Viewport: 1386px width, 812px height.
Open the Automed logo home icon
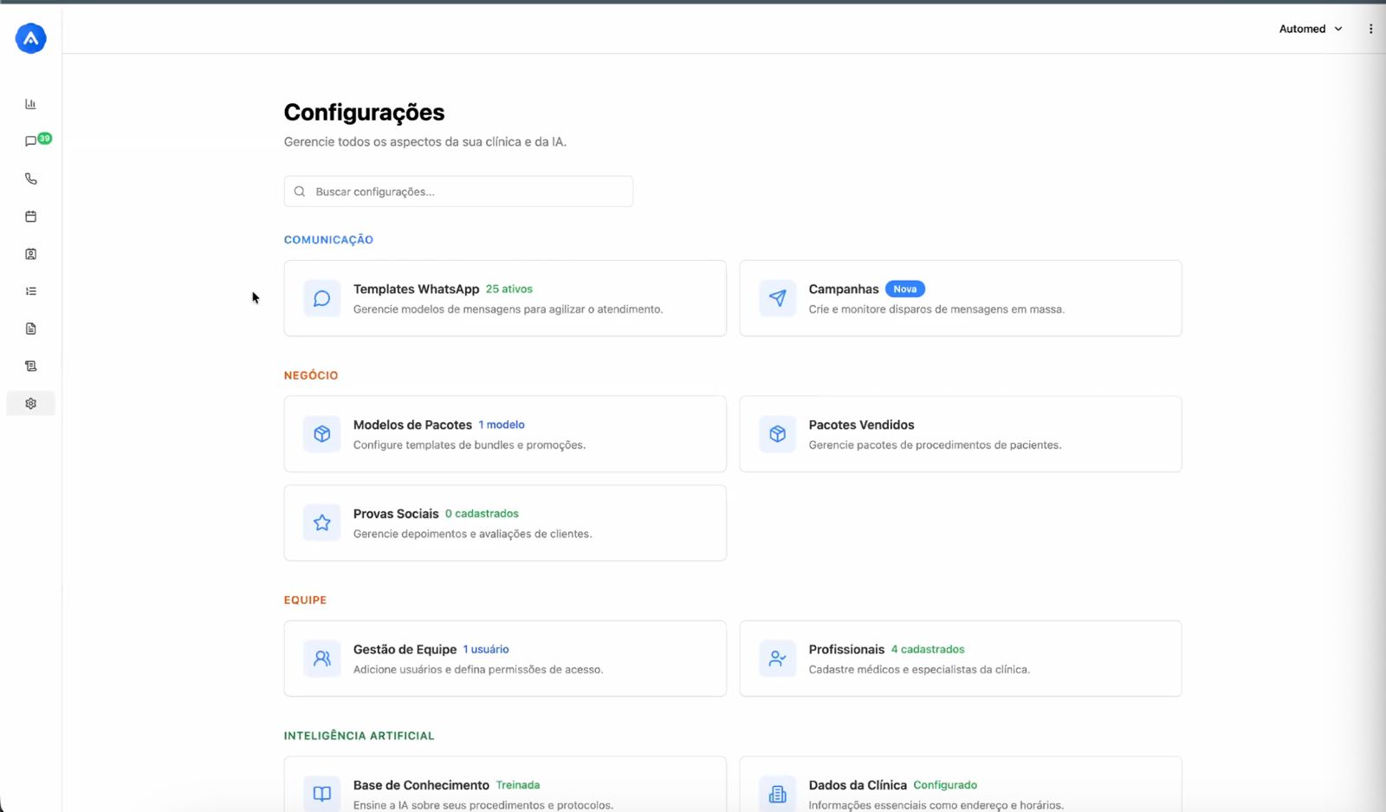[30, 38]
